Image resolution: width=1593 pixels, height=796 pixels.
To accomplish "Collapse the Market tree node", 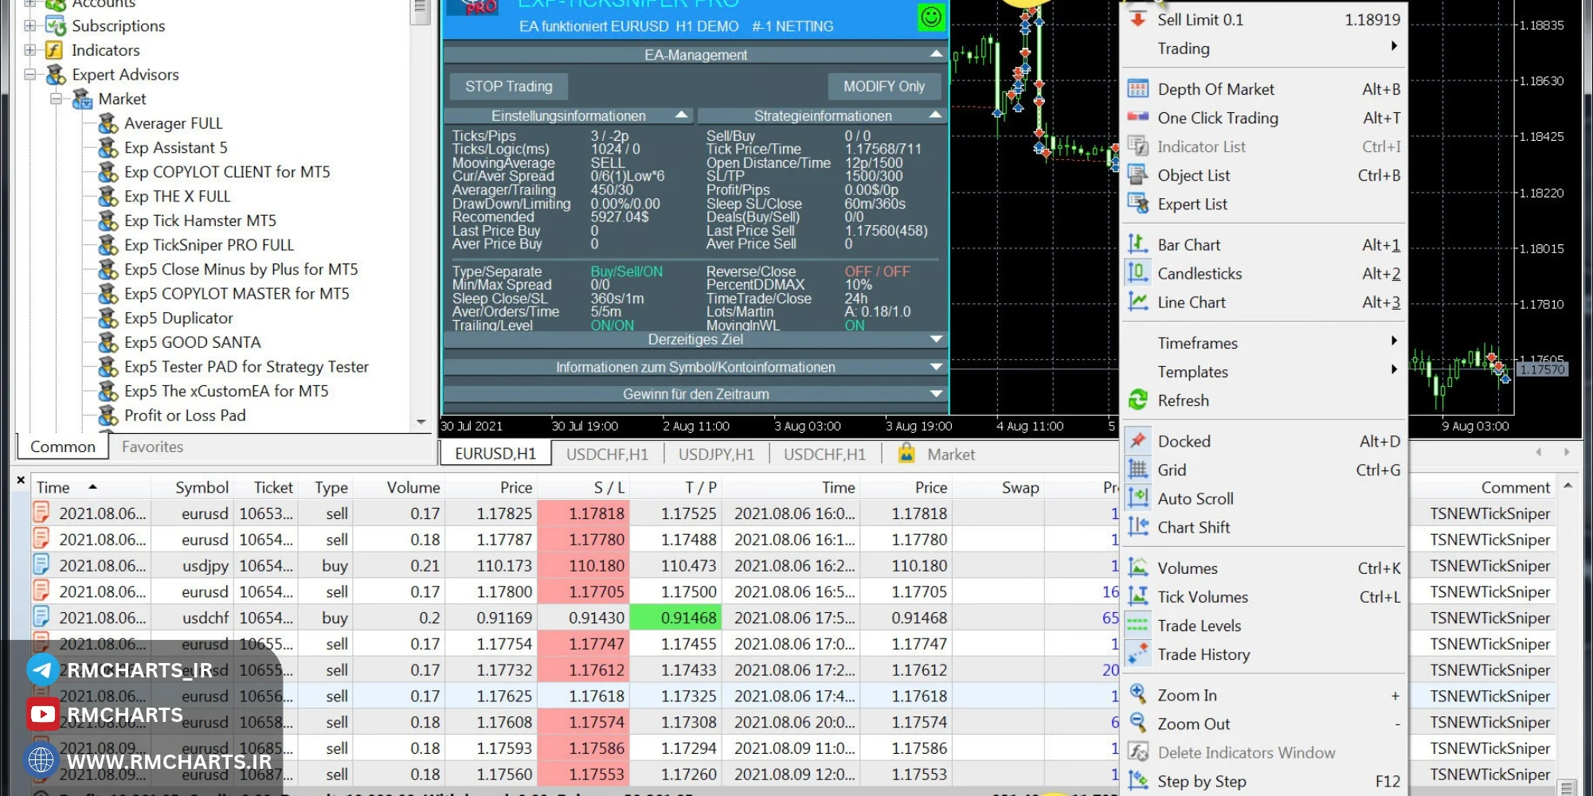I will click(57, 99).
